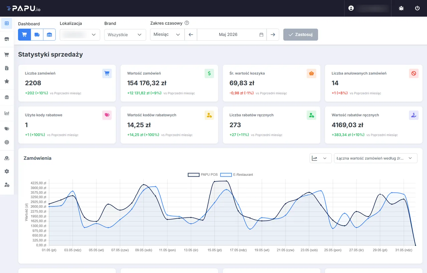Click the dollar icon on Wartość zamówień card
Screen dimensions: 427x273
pyautogui.click(x=209, y=73)
